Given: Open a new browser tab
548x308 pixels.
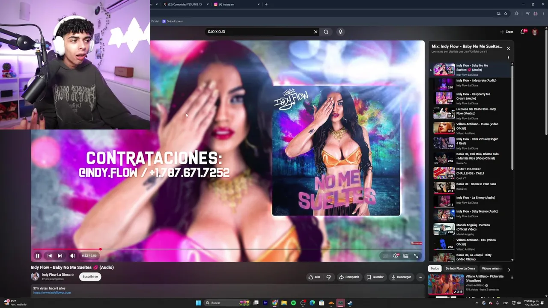Looking at the screenshot, I should pyautogui.click(x=266, y=4).
